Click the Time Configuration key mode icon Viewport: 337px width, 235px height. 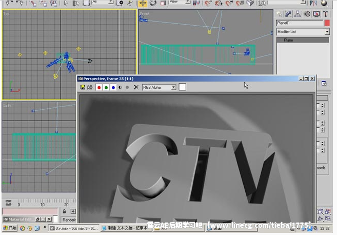click(8, 203)
